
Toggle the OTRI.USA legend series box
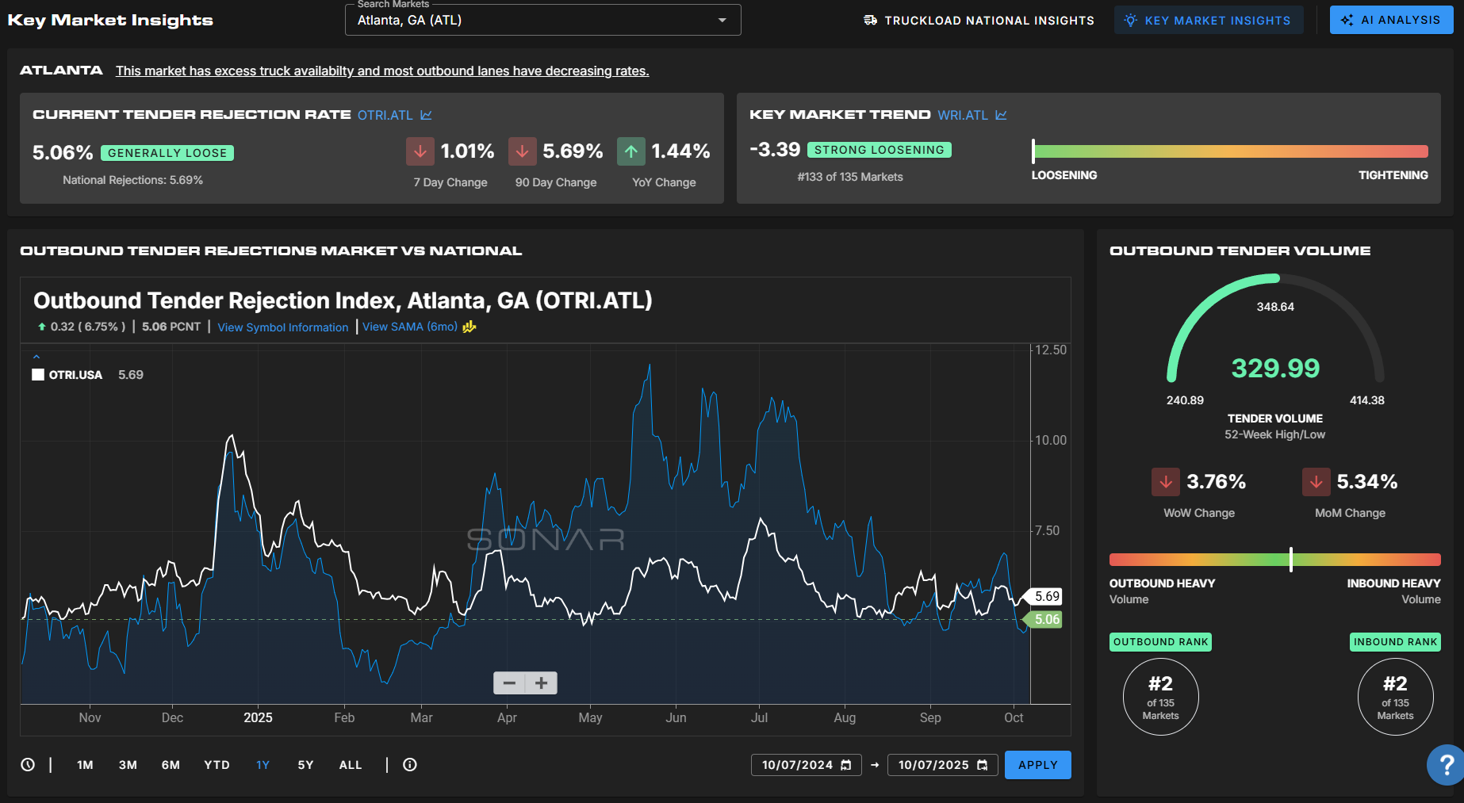pyautogui.click(x=38, y=375)
